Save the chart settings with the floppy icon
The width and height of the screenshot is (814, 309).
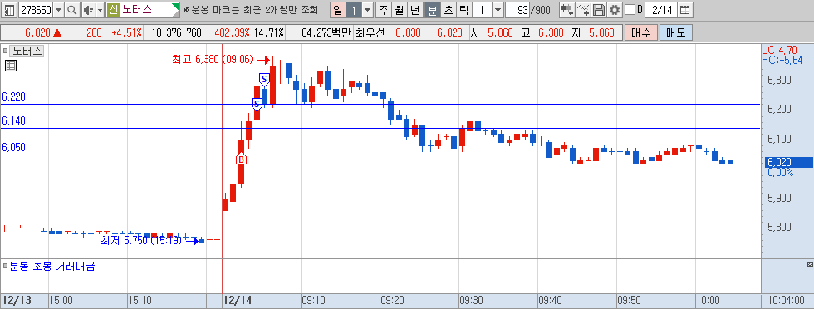pos(600,9)
